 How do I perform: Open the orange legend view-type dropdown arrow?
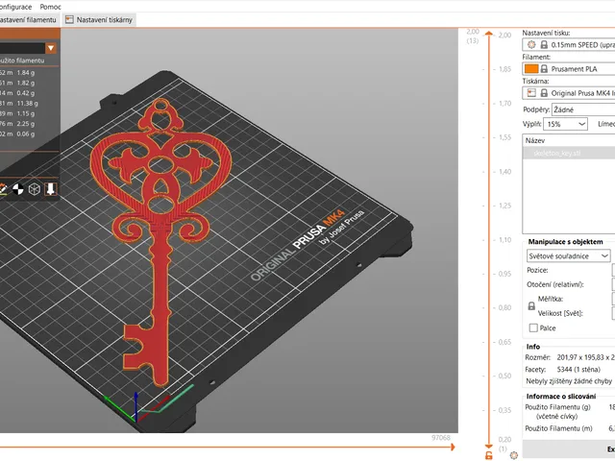pos(51,48)
